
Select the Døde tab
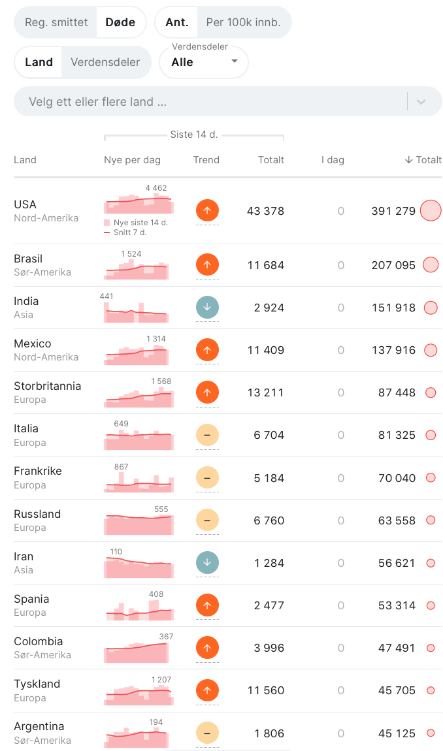[x=120, y=22]
